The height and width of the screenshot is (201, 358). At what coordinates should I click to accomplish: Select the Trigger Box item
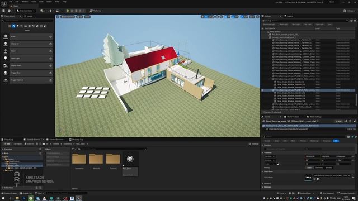click(31, 73)
